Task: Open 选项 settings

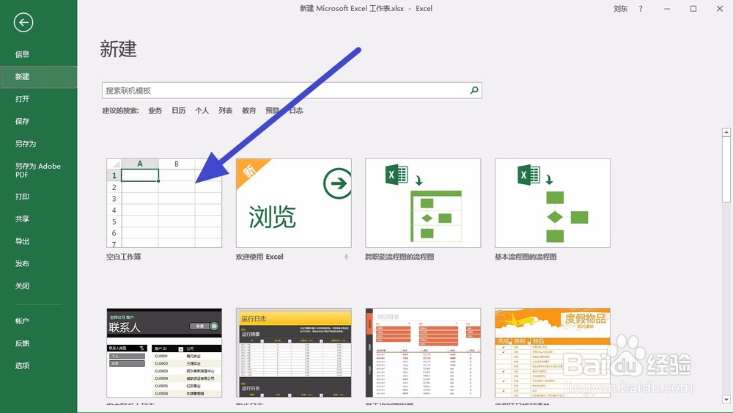Action: [x=22, y=366]
